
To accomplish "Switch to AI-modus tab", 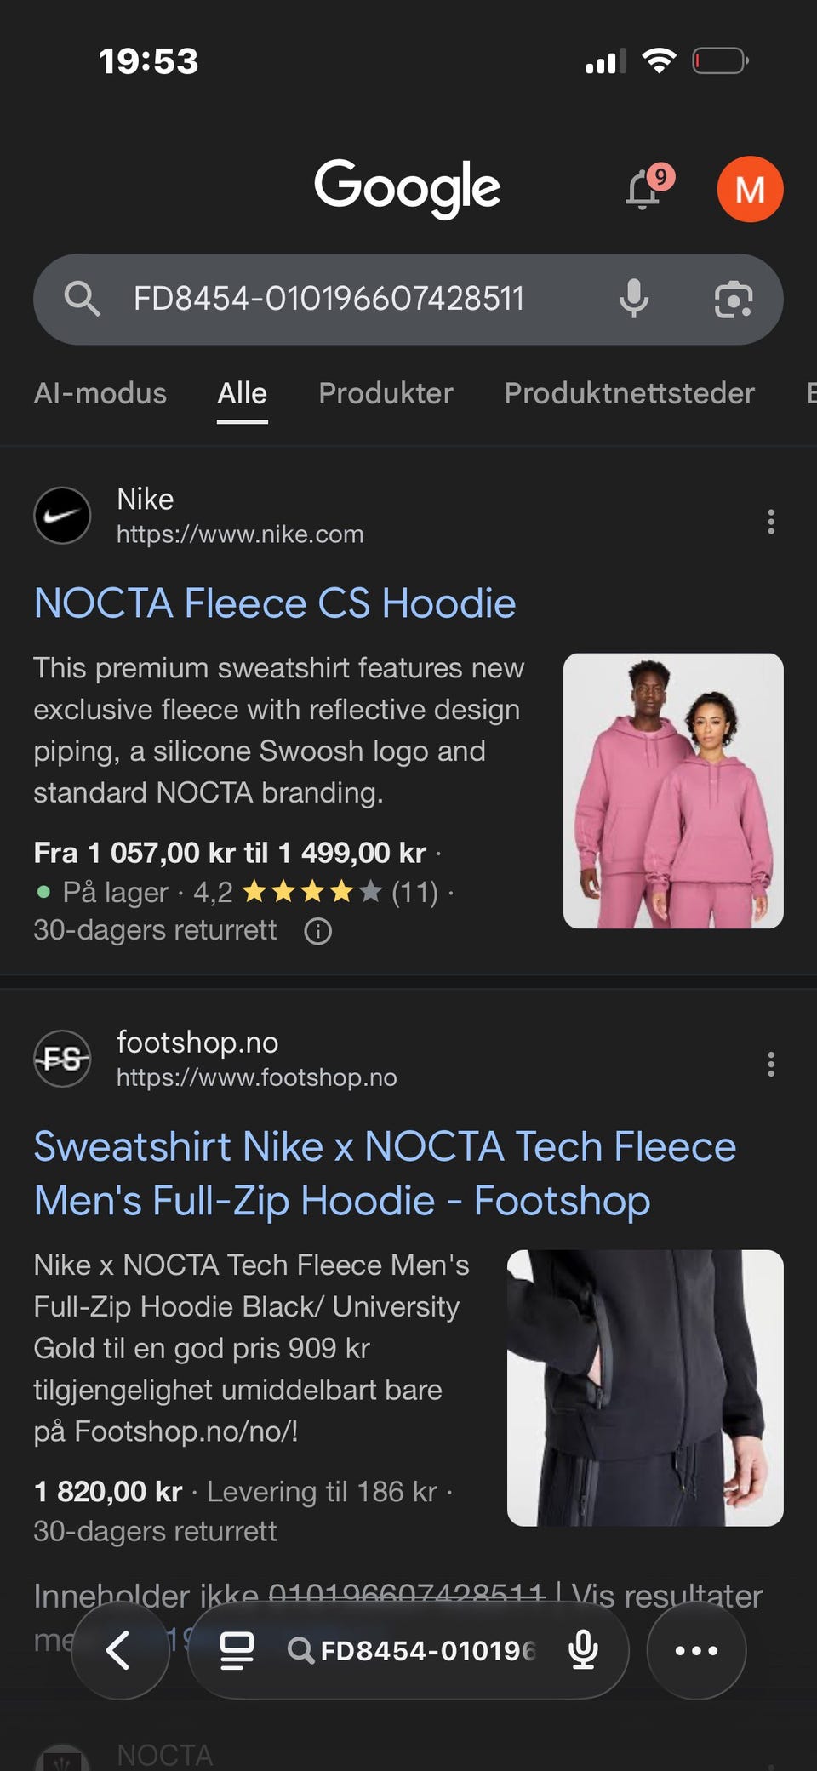I will (100, 393).
